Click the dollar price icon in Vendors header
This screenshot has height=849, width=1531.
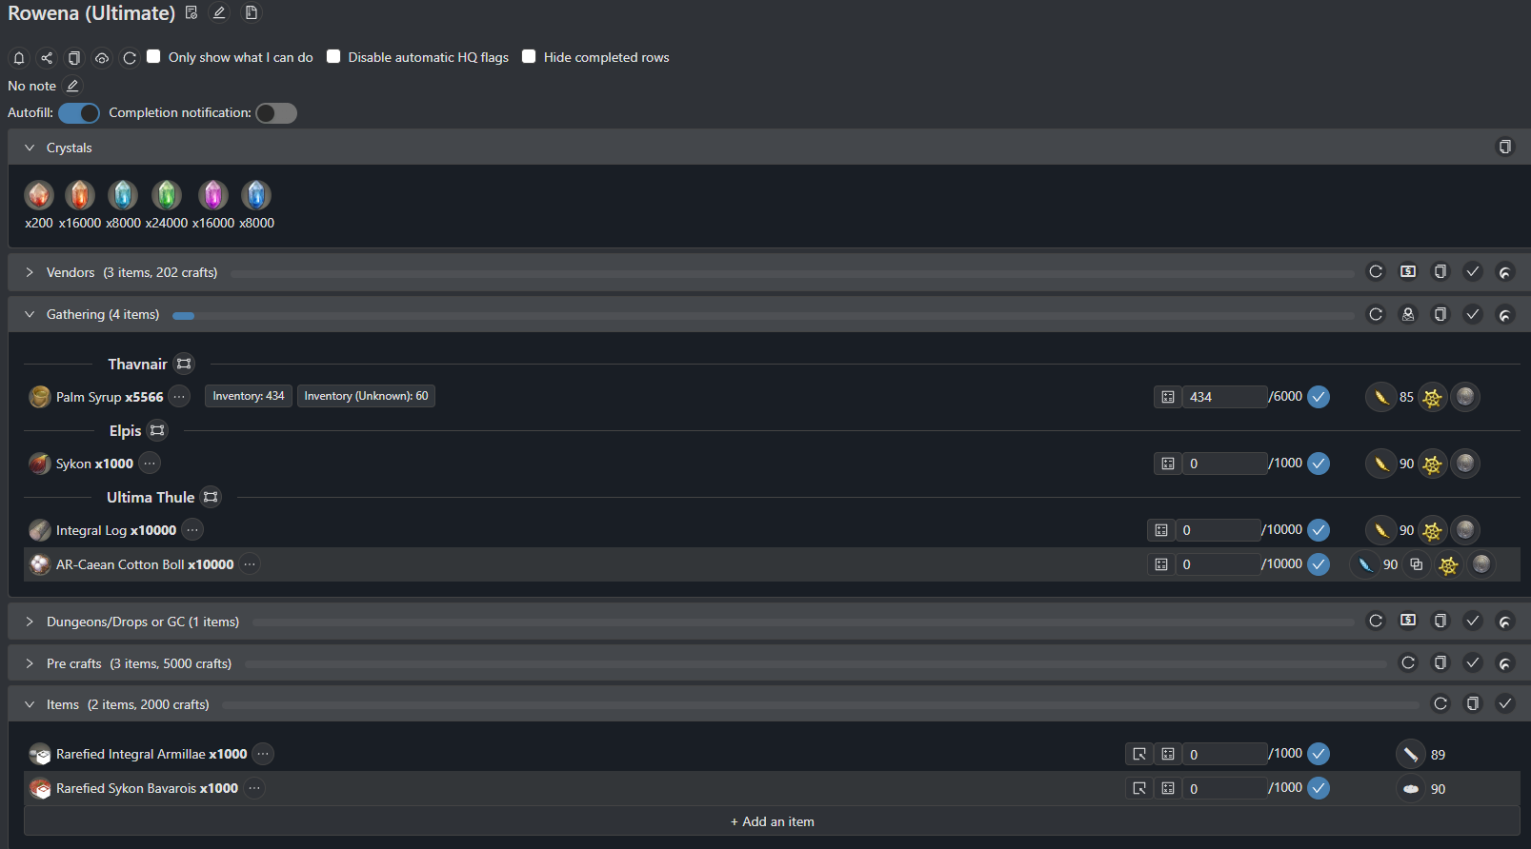[1408, 272]
